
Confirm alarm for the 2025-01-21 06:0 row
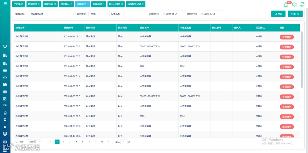coord(287,37)
